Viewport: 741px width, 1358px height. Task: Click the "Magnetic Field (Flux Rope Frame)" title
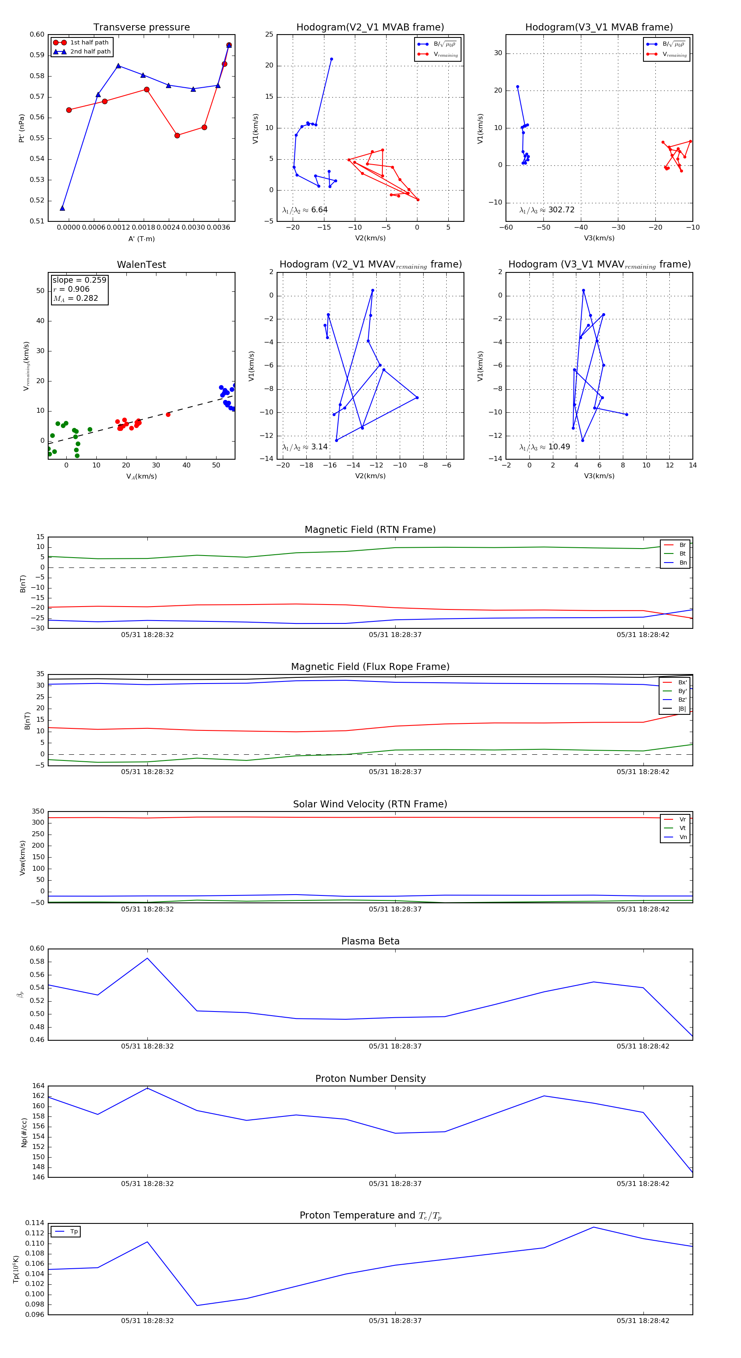point(370,667)
